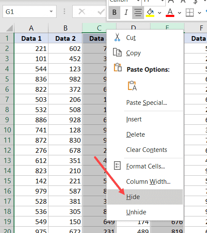Expand the font color dropdown arrow
This screenshot has height=233, width=207.
click(x=179, y=13)
